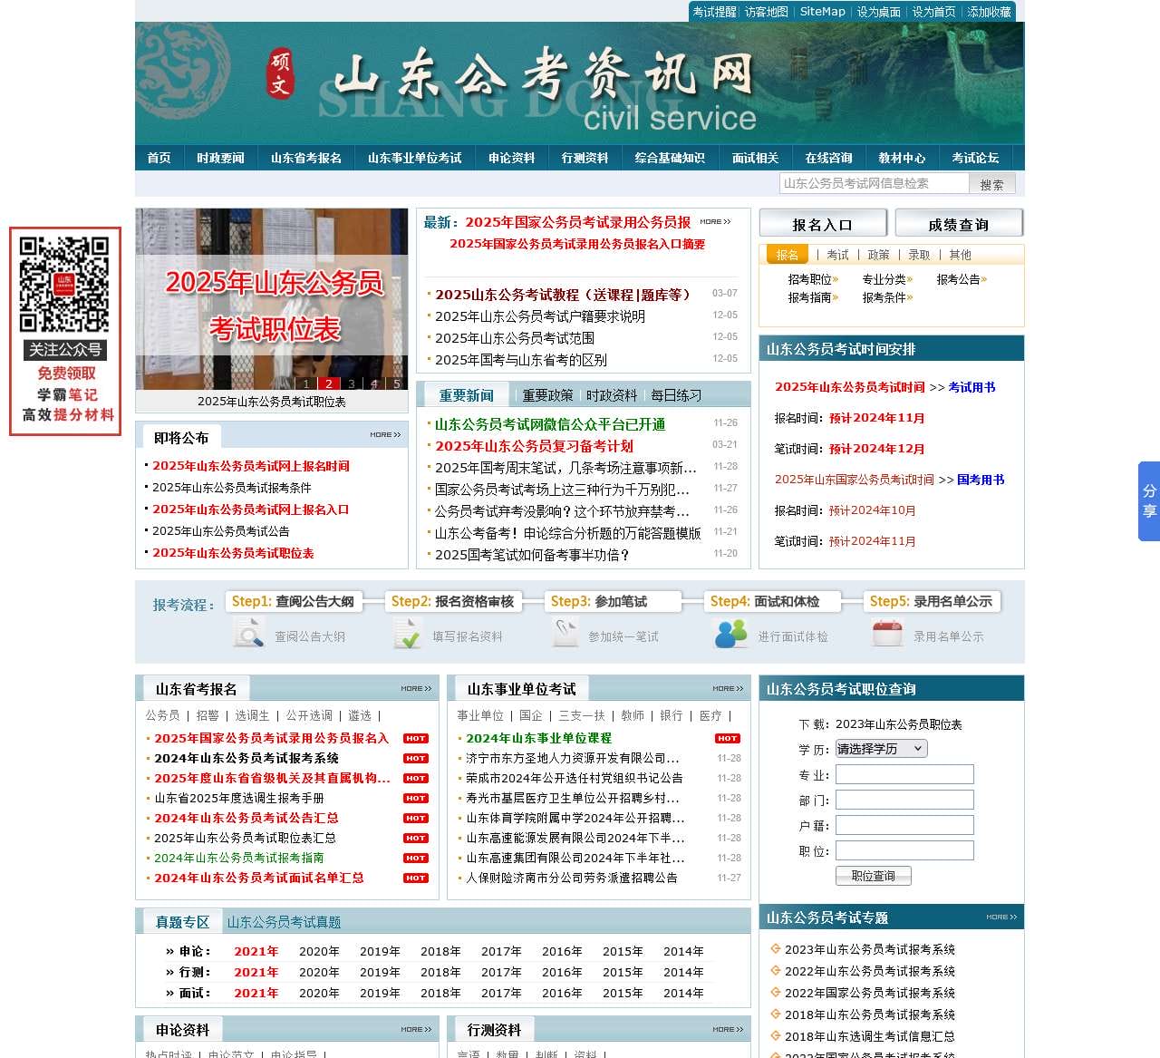The image size is (1160, 1058).
Task: Select carousel page indicator 4
Action: click(x=373, y=383)
